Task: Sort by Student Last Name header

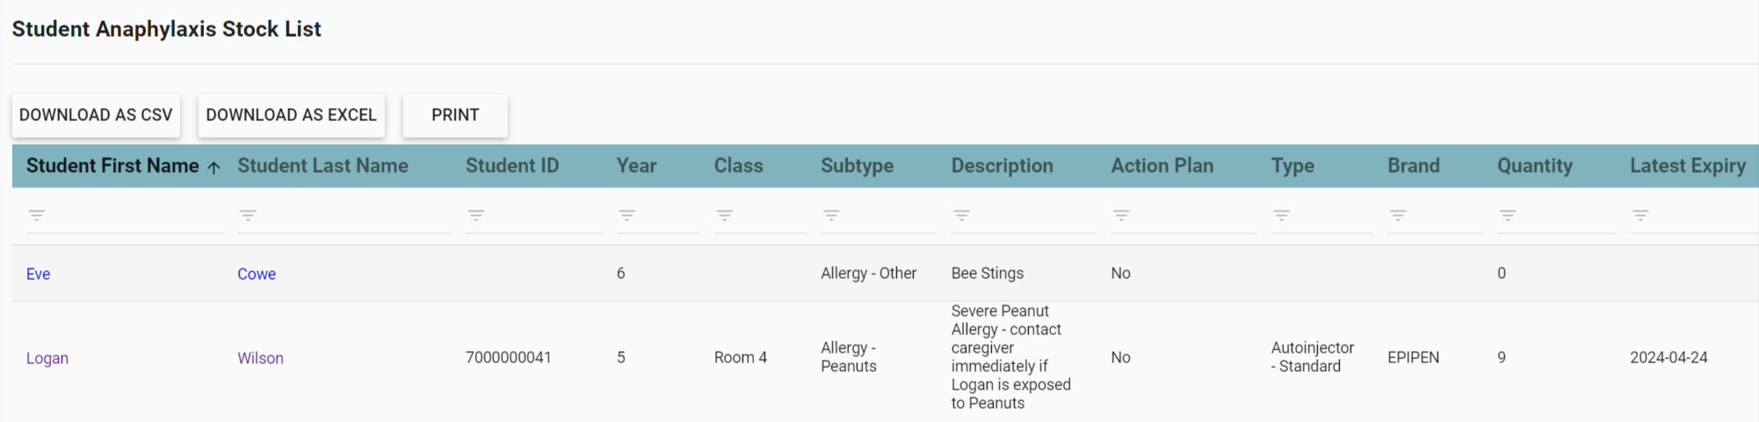Action: point(322,166)
